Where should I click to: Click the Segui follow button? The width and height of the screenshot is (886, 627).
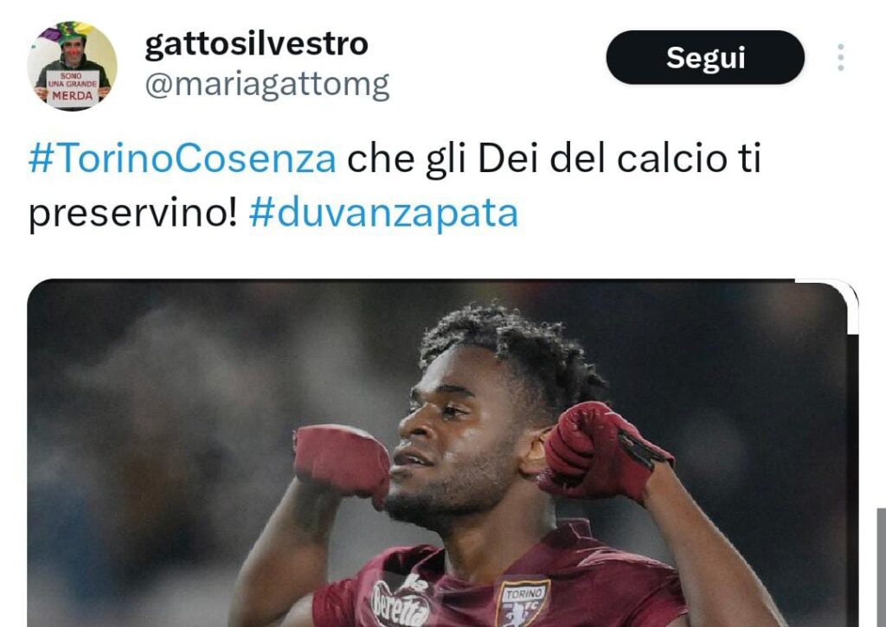[x=705, y=58]
